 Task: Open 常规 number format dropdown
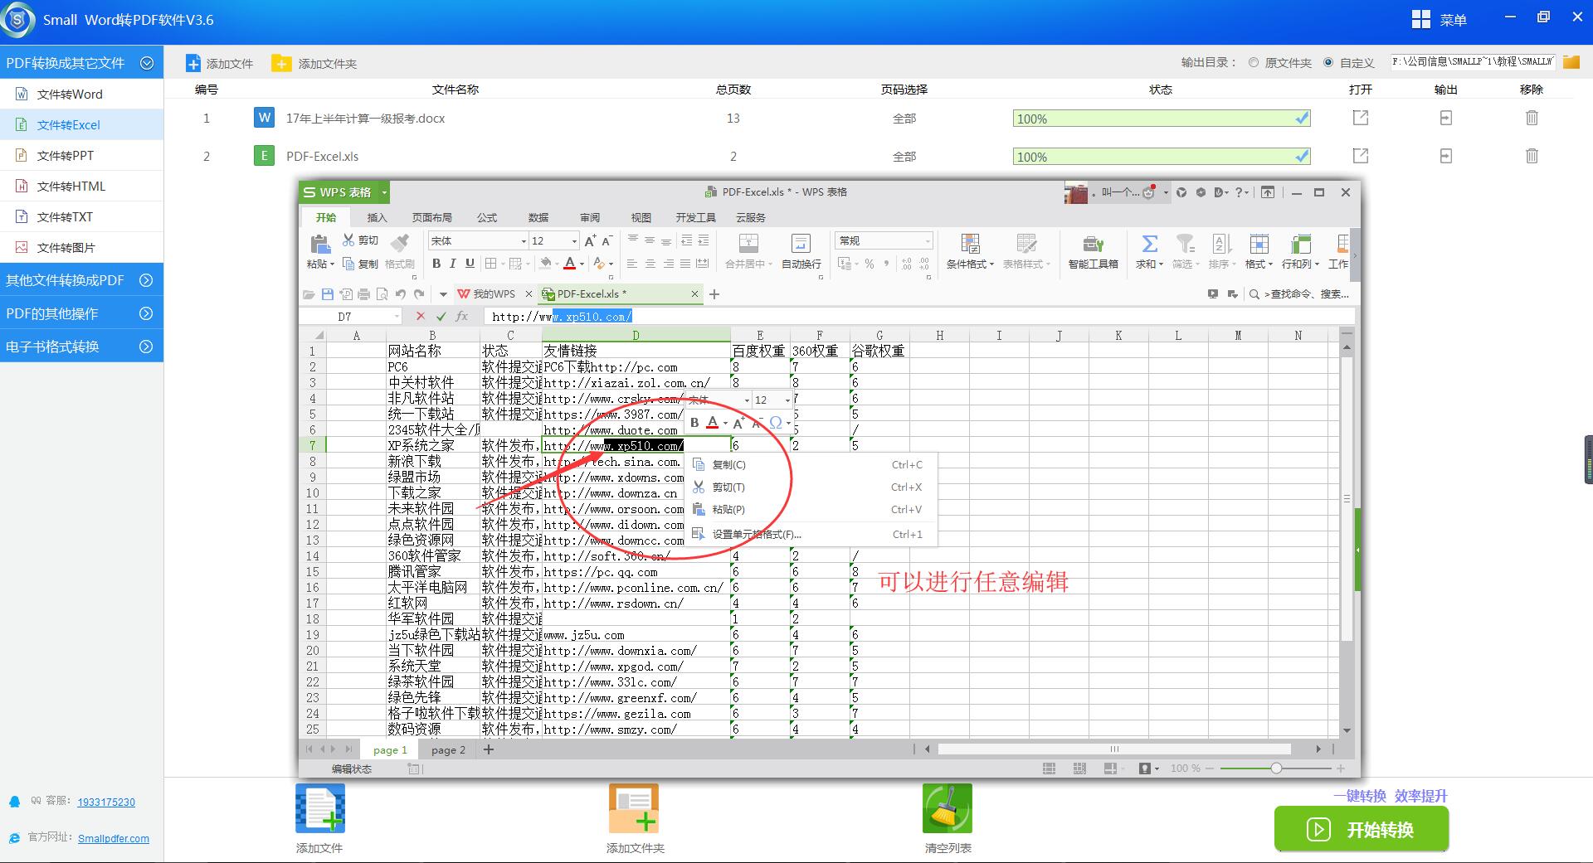pyautogui.click(x=927, y=241)
